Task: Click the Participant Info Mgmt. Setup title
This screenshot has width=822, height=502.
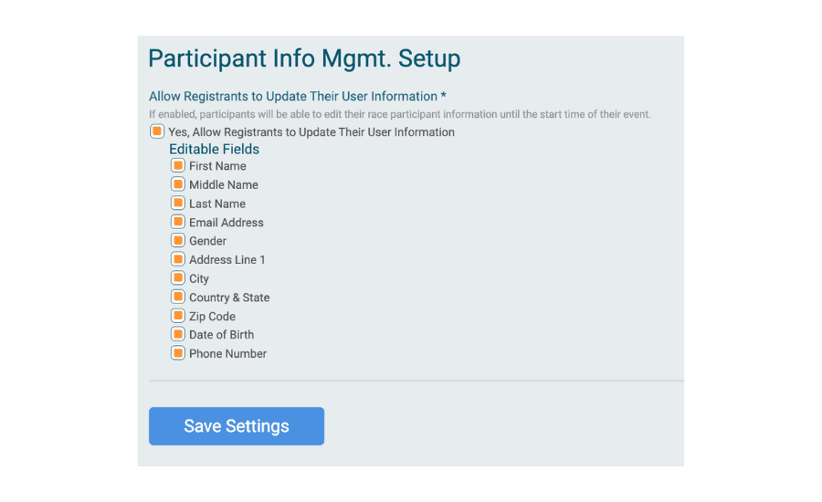Action: 304,58
